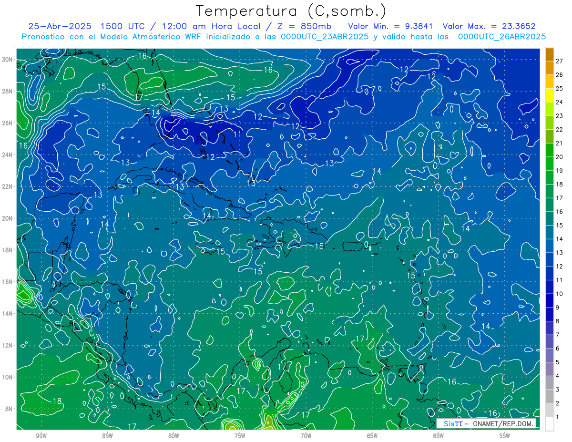Viewport: 572px width, 442px height.
Task: Click the initialization time "0000UTC_23ABR2025"
Action: coord(324,37)
